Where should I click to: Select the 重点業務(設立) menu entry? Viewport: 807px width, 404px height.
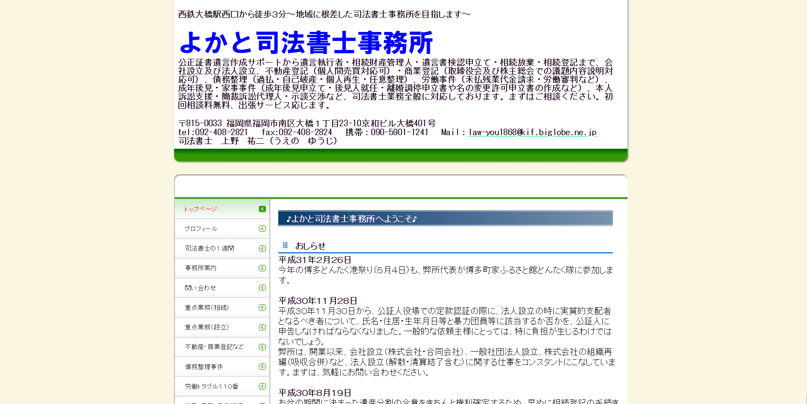[x=207, y=327]
